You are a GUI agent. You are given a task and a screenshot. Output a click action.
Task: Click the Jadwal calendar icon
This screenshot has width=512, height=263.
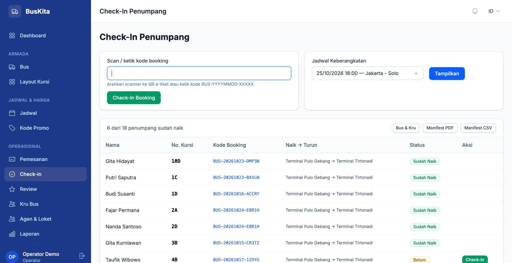click(12, 113)
